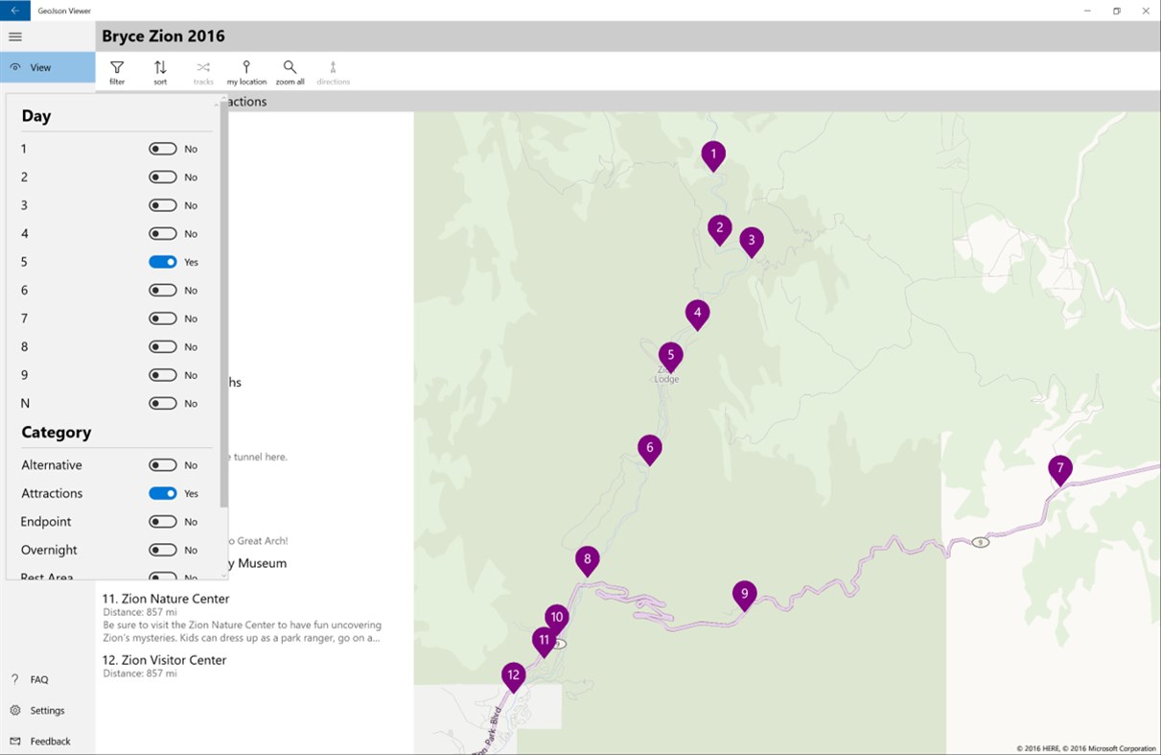This screenshot has height=755, width=1161.
Task: Enable the Day 9 toggle
Action: pos(163,375)
